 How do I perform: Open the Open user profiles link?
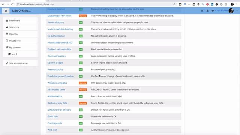coord(57,56)
